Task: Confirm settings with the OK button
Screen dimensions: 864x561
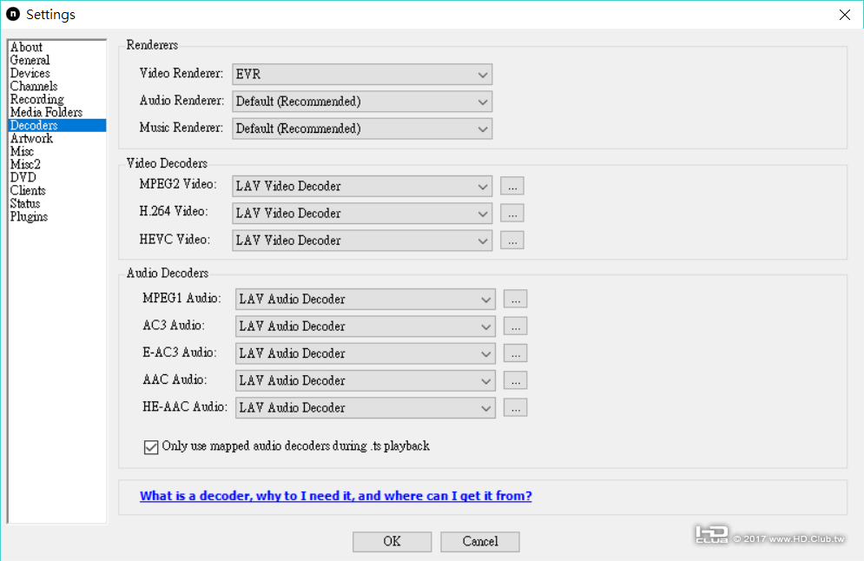Action: pyautogui.click(x=392, y=542)
